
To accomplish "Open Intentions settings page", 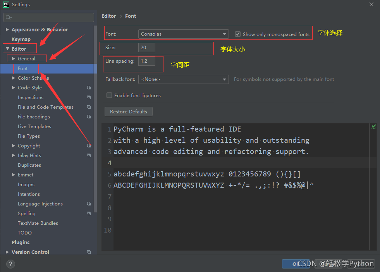I will coord(29,194).
